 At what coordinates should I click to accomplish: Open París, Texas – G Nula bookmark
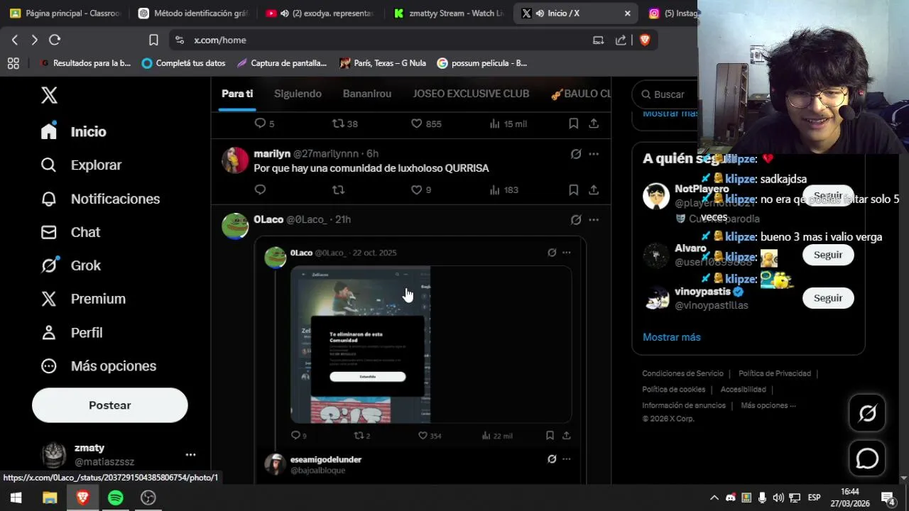[x=382, y=63]
